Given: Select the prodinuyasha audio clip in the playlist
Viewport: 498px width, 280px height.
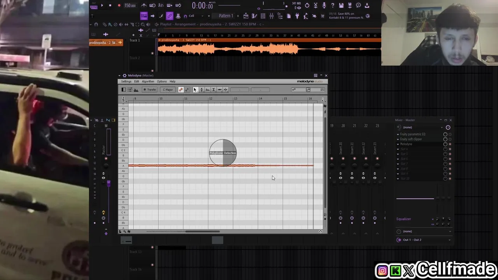Looking at the screenshot, I should 269,47.
